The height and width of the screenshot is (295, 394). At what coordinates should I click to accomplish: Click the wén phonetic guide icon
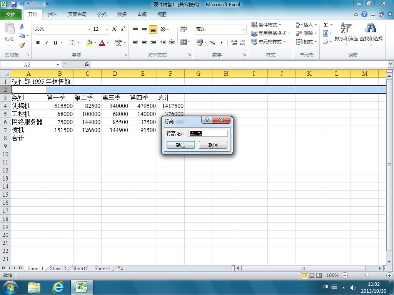click(x=119, y=42)
